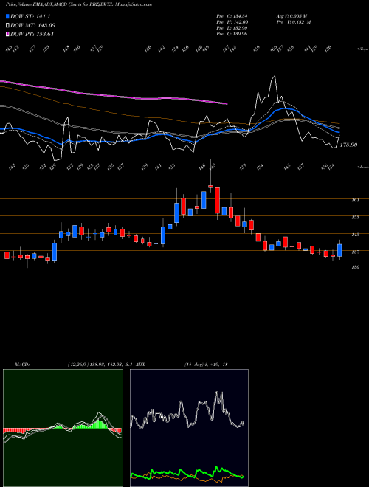
Task: Click the last blue candlestick on the right
Action: coord(339,250)
